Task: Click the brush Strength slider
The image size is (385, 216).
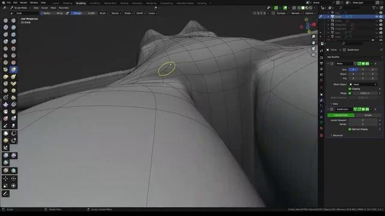Action: click(84, 13)
